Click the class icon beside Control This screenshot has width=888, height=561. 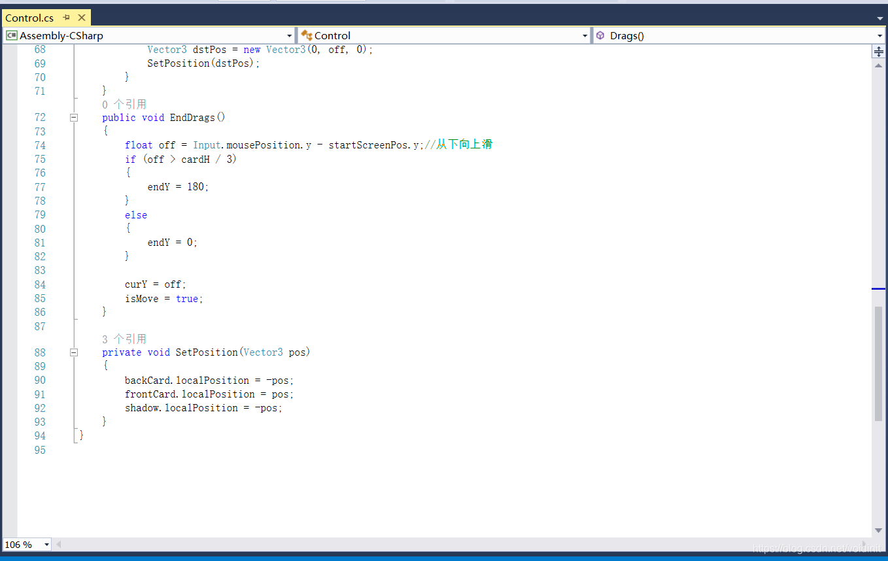306,35
